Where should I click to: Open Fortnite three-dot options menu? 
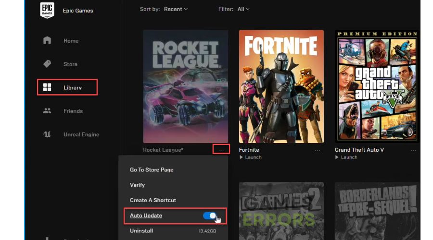pos(318,150)
